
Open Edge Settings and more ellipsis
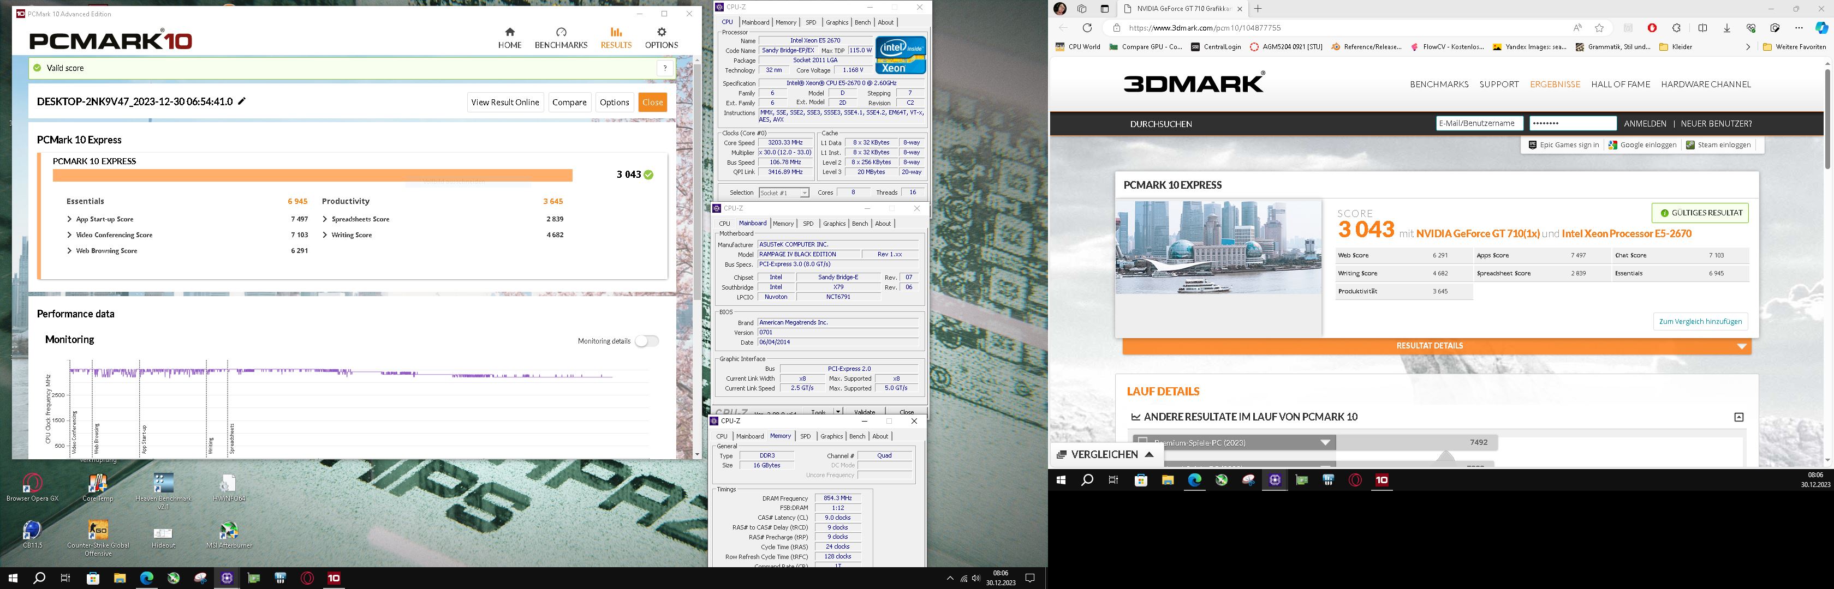(1799, 28)
